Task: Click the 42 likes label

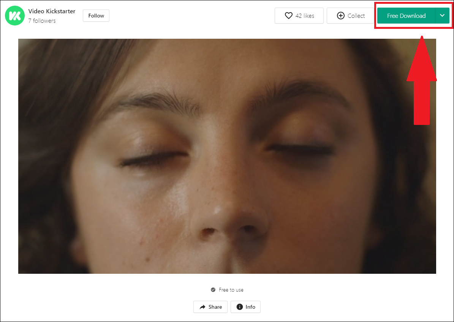Action: coord(305,16)
